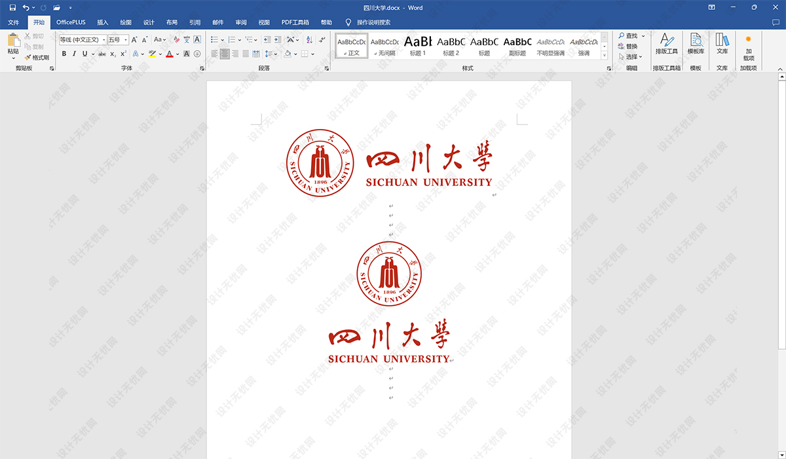Undo the last action

26,8
